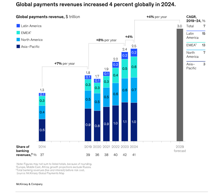Image resolution: width=214 pixels, height=195 pixels.
Task: Click the McKinsey & Company footer text
Action: [x=29, y=184]
